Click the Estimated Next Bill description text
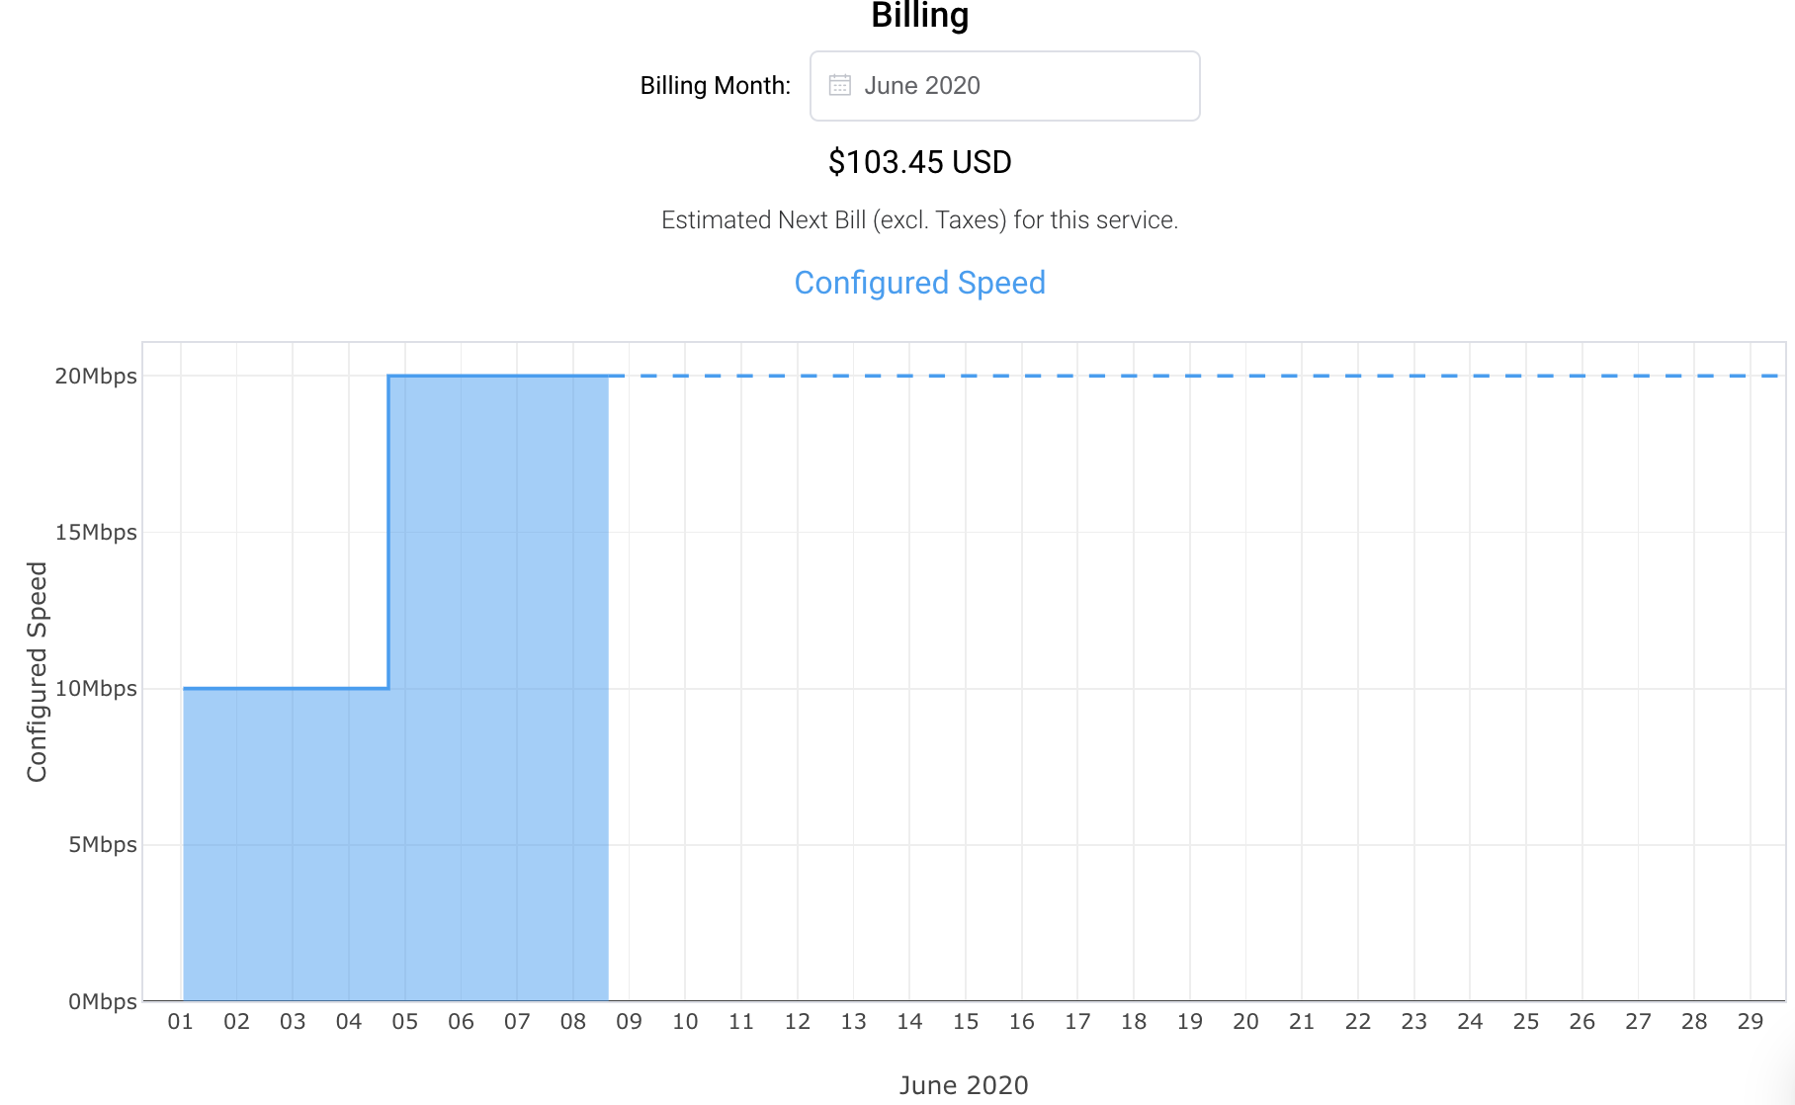This screenshot has width=1795, height=1105. [x=918, y=219]
